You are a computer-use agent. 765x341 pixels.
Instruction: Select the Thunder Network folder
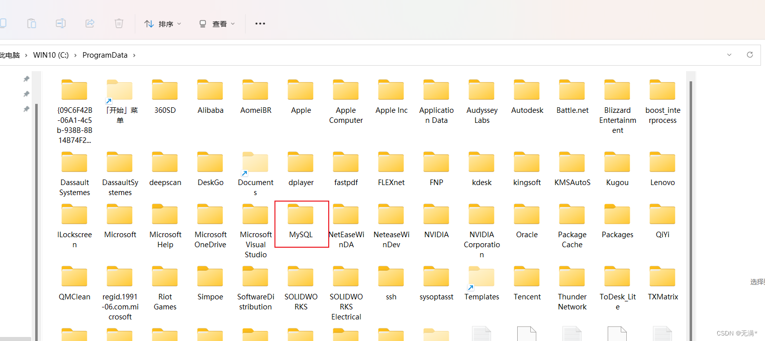pos(572,288)
